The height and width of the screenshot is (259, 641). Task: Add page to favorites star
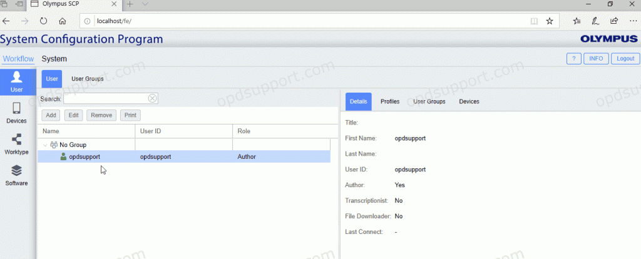pos(549,21)
